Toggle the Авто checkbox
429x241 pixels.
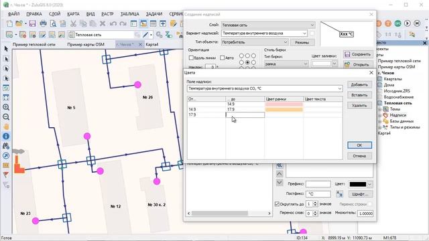[222, 58]
